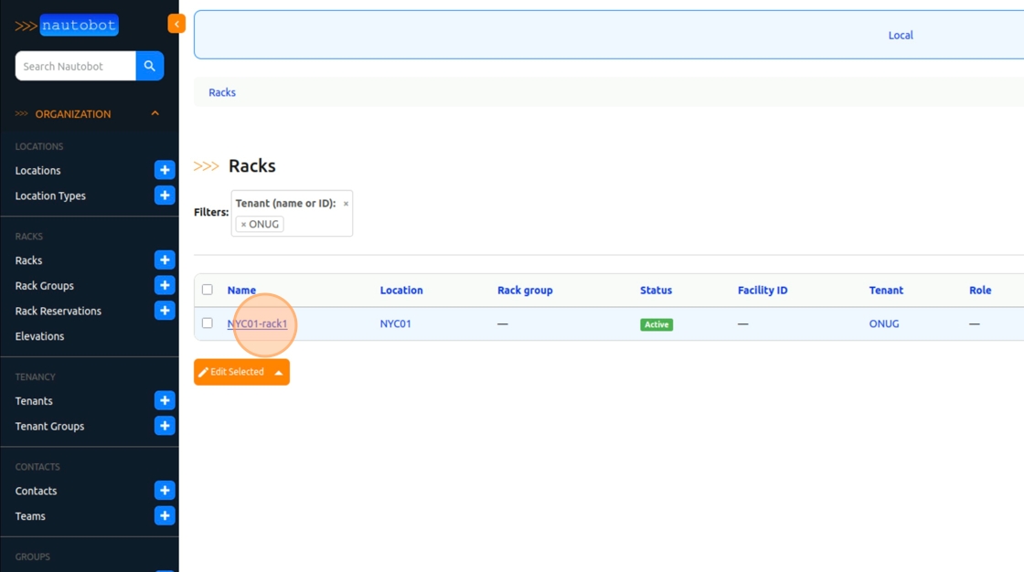Open Elevations in the sidebar
This screenshot has width=1024, height=572.
point(40,336)
